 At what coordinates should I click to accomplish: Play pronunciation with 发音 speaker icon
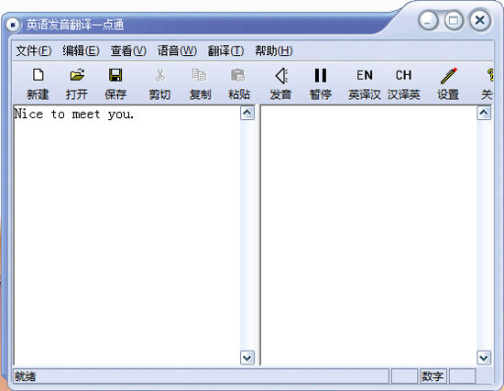281,83
